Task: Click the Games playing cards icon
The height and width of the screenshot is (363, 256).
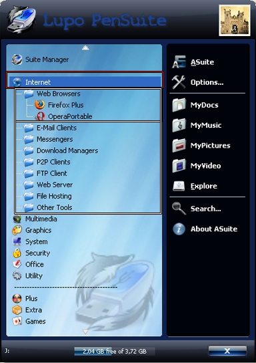Action: point(17,321)
